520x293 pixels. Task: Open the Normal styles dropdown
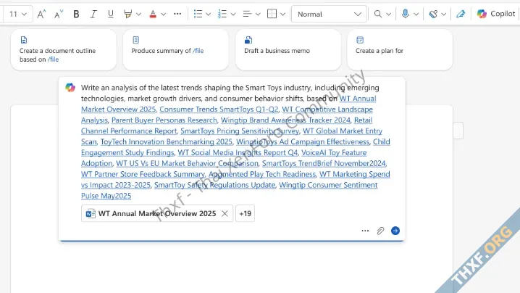pyautogui.click(x=329, y=14)
